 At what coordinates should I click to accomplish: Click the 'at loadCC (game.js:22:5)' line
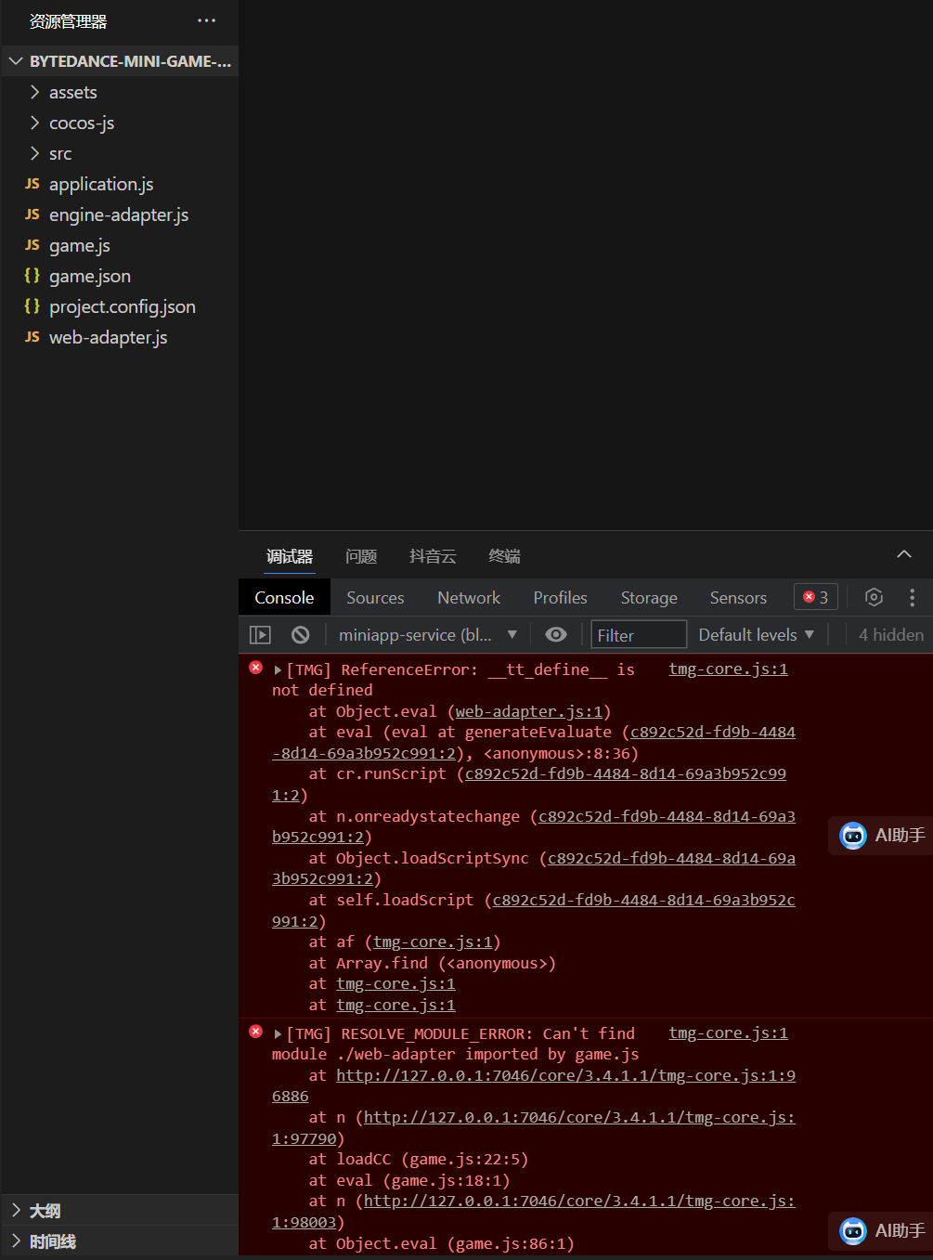(x=418, y=1159)
